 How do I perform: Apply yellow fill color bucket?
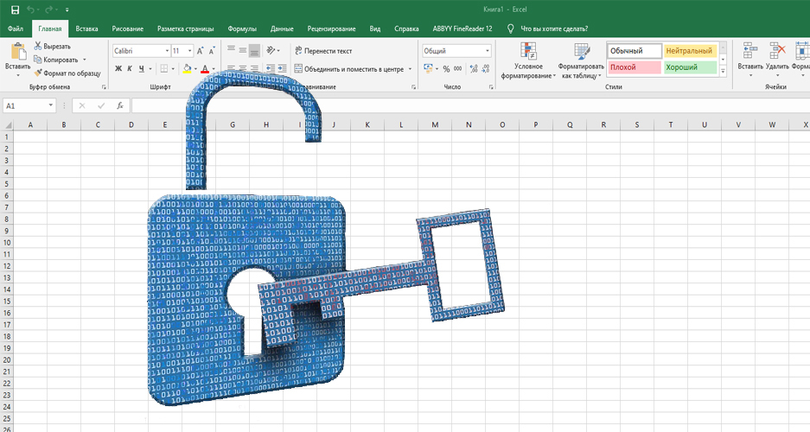[187, 68]
